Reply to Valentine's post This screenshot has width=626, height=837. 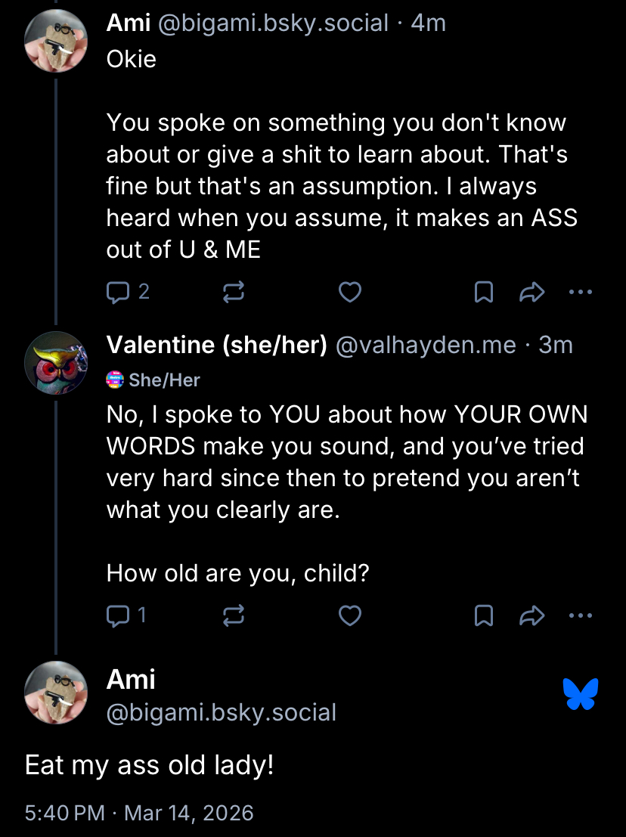pyautogui.click(x=119, y=616)
